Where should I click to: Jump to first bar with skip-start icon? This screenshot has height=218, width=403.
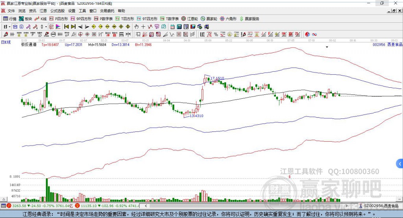66,27
